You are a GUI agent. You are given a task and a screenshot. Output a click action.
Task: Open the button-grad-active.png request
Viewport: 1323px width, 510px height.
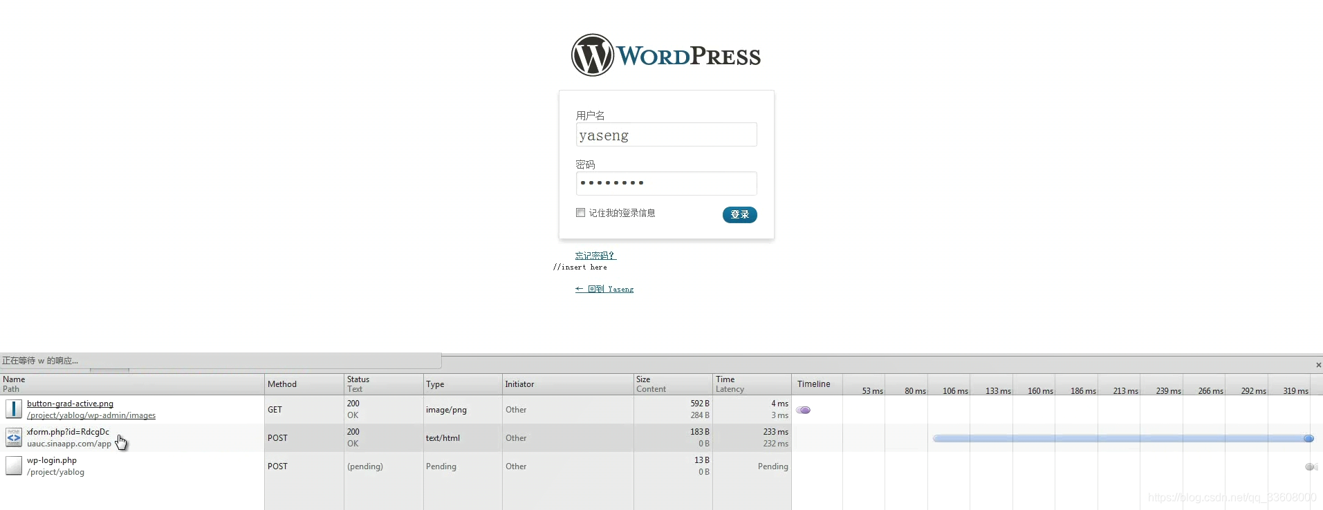[70, 404]
